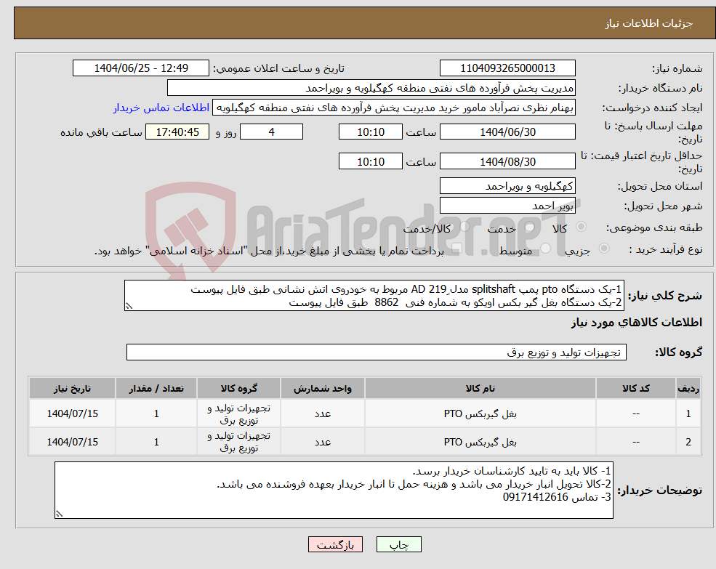Choose جزیی purchase process type
The image size is (716, 569).
[x=604, y=248]
